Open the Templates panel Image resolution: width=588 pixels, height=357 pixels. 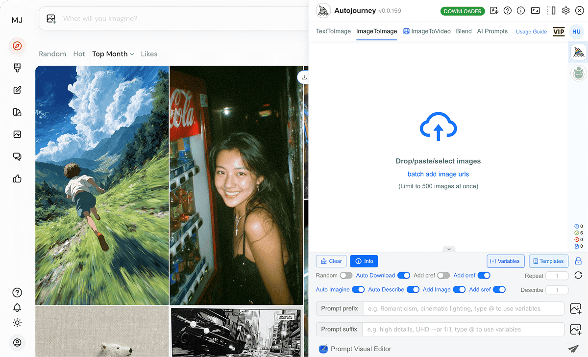[548, 261]
